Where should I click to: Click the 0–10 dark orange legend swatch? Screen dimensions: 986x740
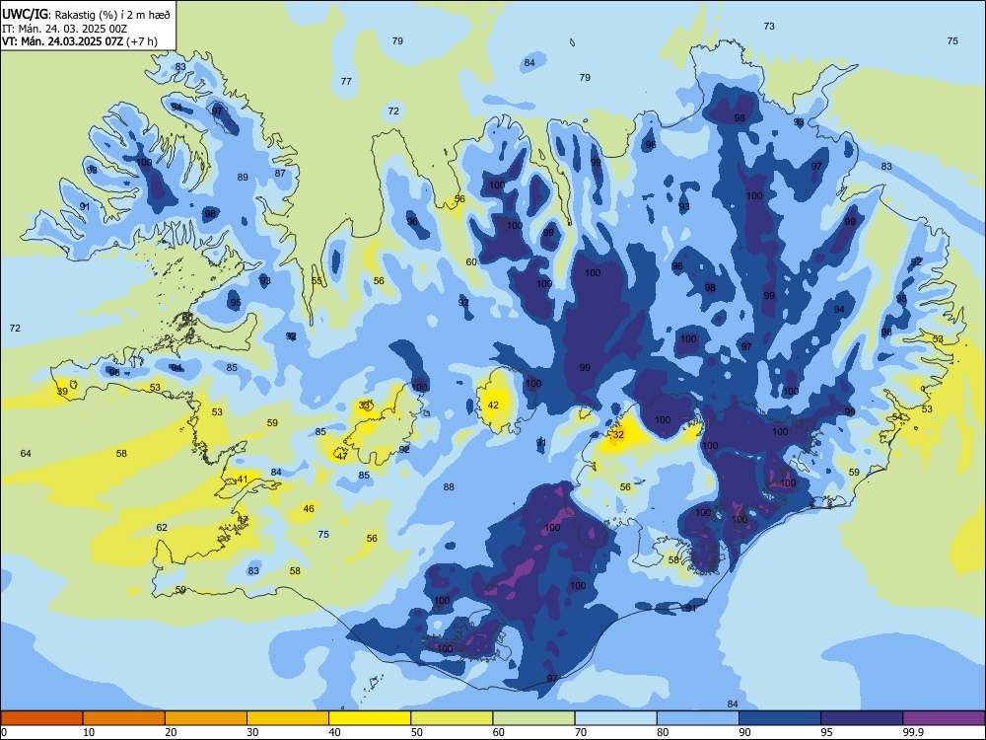[41, 718]
